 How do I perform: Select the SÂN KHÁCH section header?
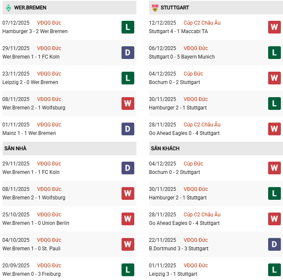pos(164,148)
